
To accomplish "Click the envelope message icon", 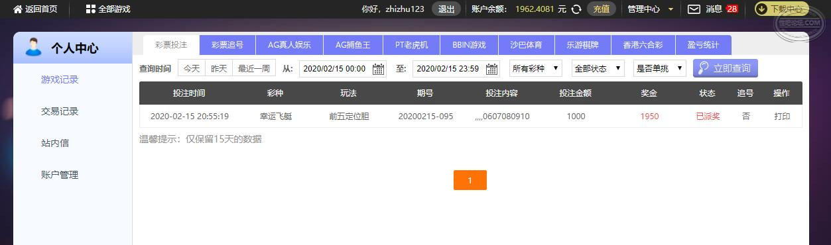I will tap(694, 9).
